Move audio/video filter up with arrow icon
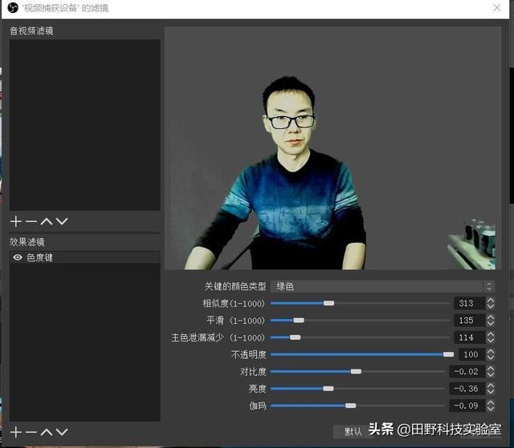This screenshot has height=448, width=514. 47,222
